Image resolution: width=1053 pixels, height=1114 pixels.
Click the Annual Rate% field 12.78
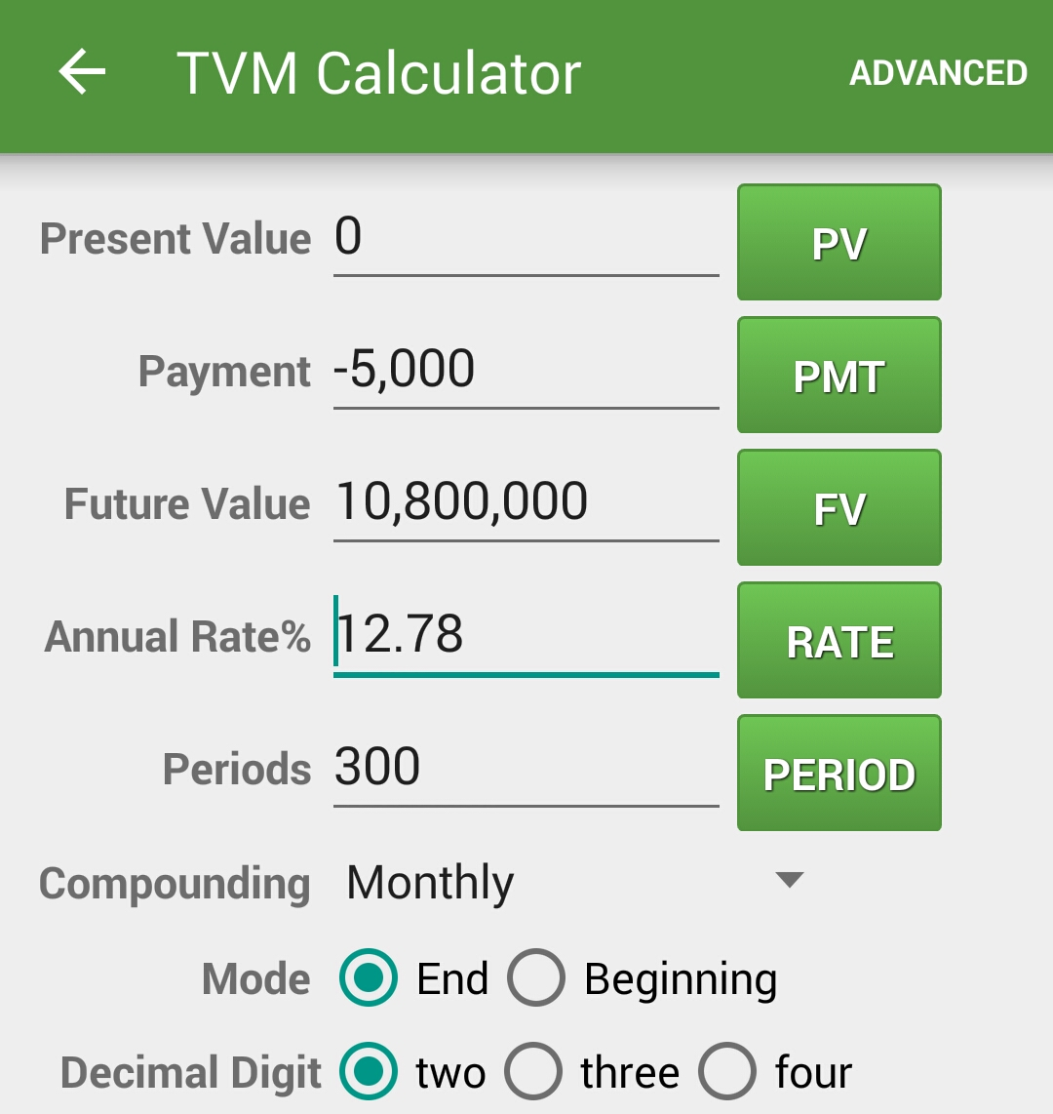coord(526,637)
